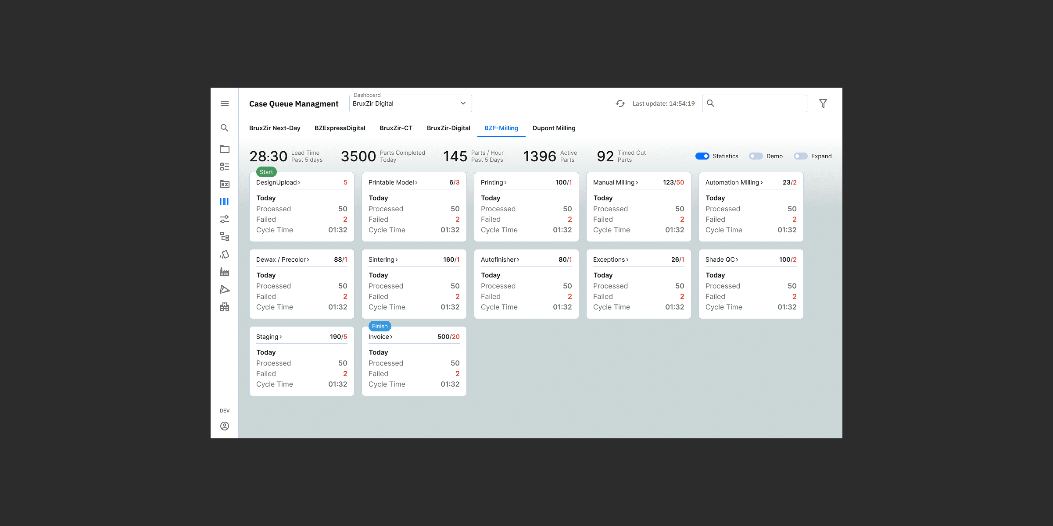Click the refresh icon next to Last update

[x=620, y=103]
